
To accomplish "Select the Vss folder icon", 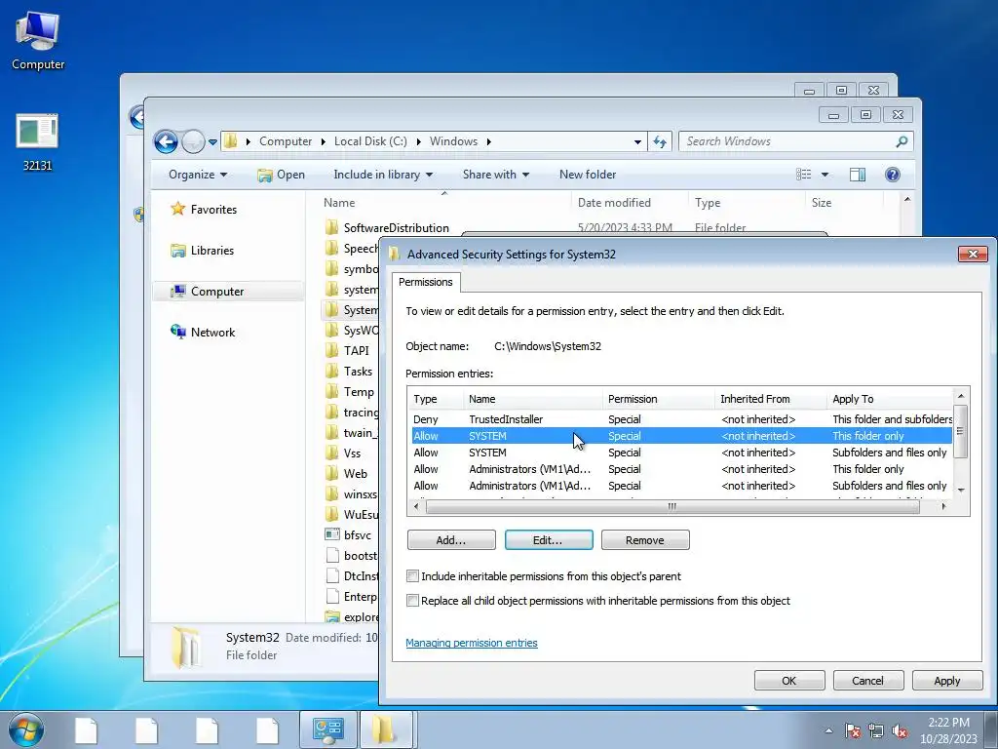I will pos(331,453).
